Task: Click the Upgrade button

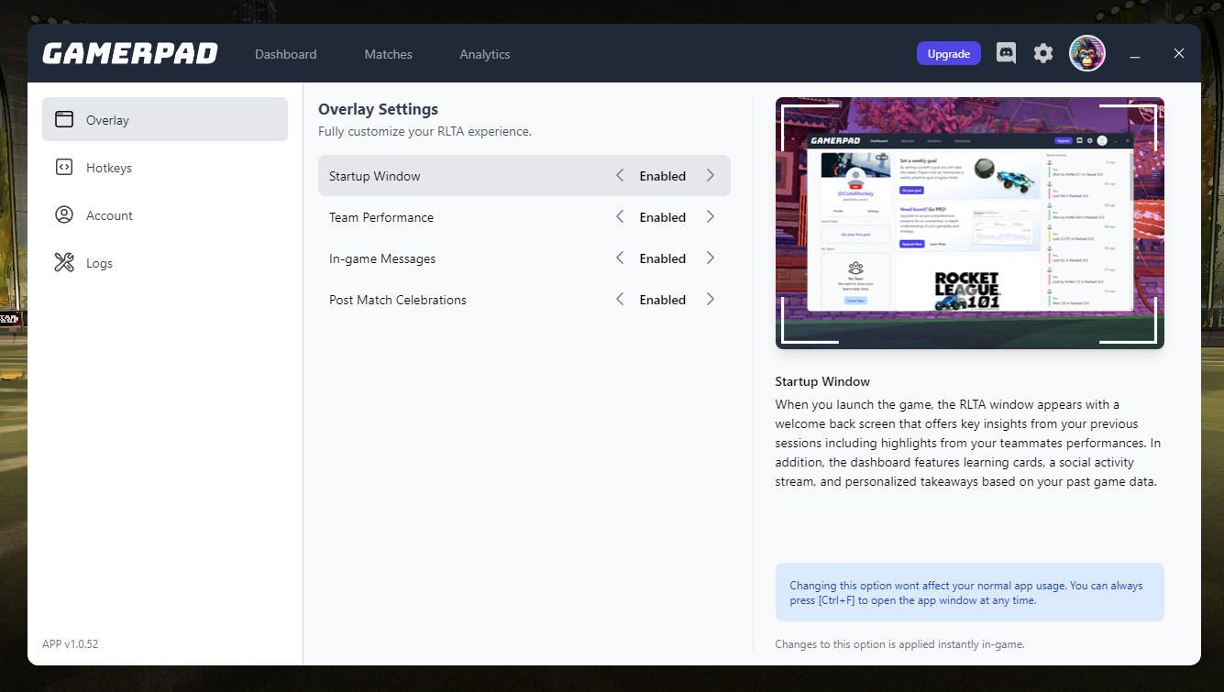Action: click(949, 53)
